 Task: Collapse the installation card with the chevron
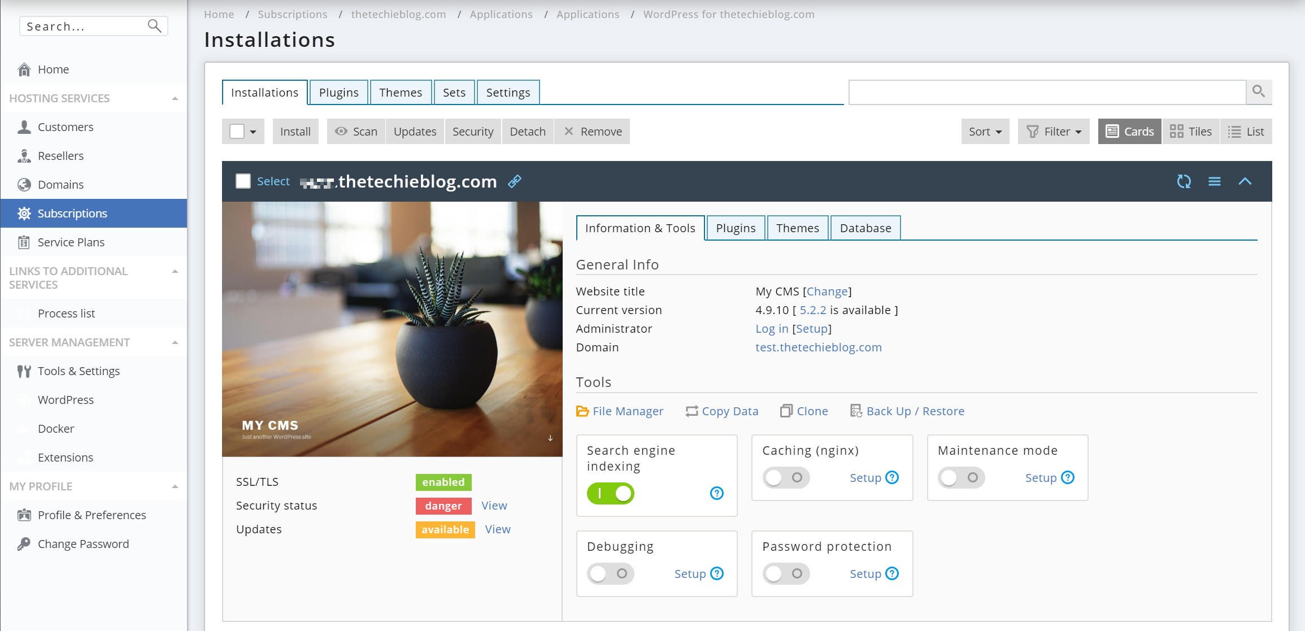[1245, 181]
